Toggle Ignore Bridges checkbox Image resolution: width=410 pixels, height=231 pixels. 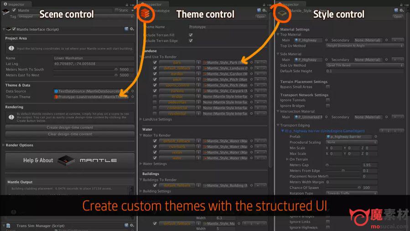pos(327,106)
